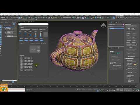The image size is (140, 105).
Task: Open the Scene Explorer Customize menu
Action: tap(14, 22)
